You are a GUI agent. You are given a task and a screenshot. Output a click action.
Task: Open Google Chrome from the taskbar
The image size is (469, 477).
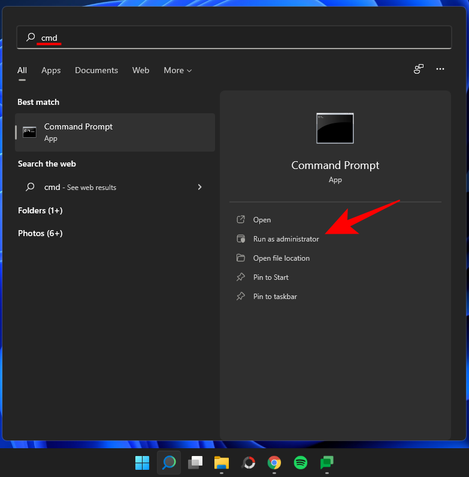tap(274, 463)
